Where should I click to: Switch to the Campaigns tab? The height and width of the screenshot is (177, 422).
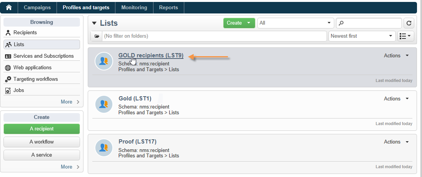(x=37, y=8)
